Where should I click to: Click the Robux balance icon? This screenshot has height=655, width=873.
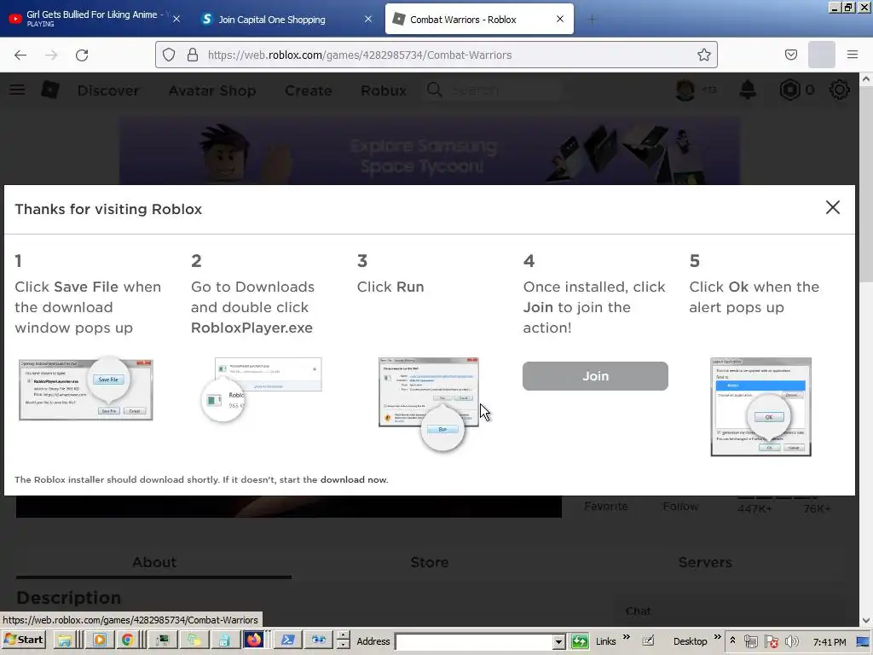click(789, 90)
